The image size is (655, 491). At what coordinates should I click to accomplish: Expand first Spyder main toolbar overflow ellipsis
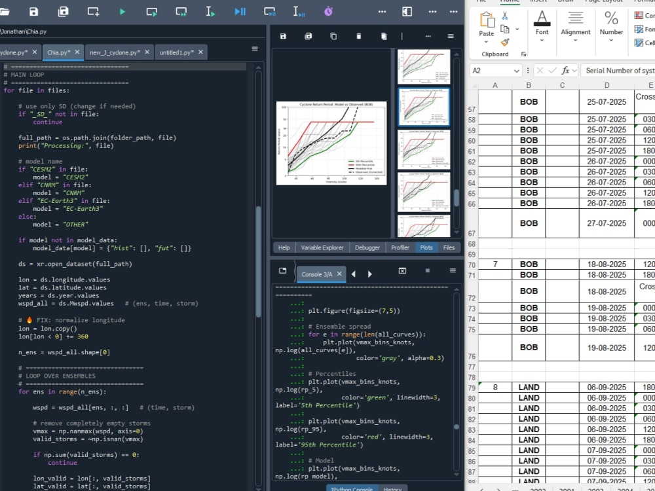pos(382,12)
